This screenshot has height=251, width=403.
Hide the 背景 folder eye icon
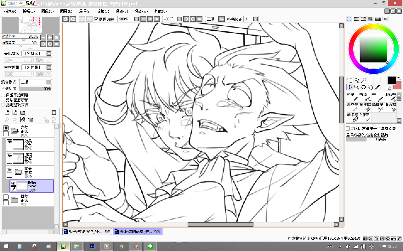pos(9,169)
